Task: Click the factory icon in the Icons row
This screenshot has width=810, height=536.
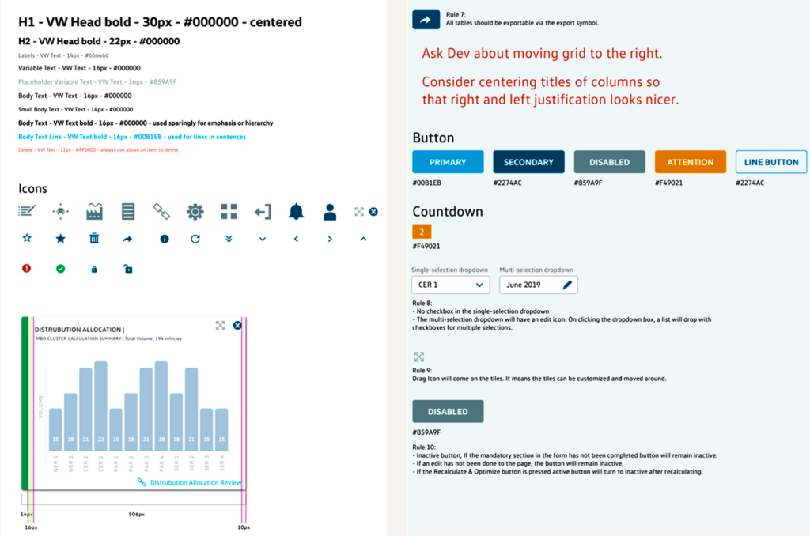Action: click(x=94, y=211)
